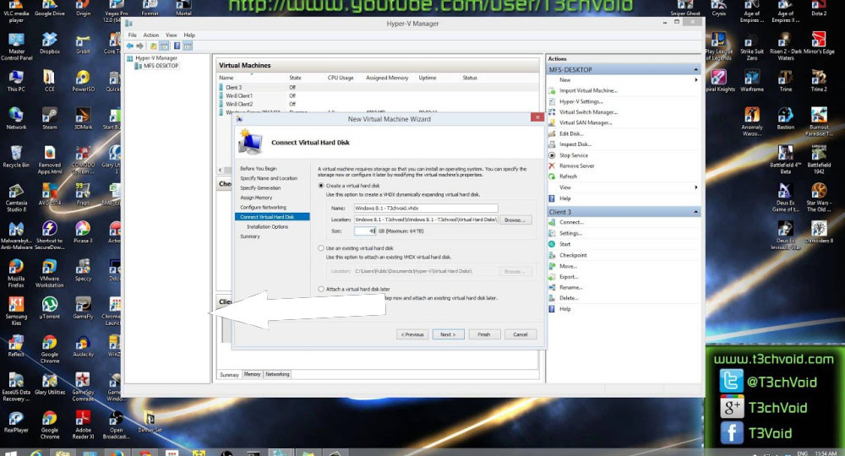Click Inspect Disk action
The width and height of the screenshot is (845, 456).
pyautogui.click(x=575, y=144)
